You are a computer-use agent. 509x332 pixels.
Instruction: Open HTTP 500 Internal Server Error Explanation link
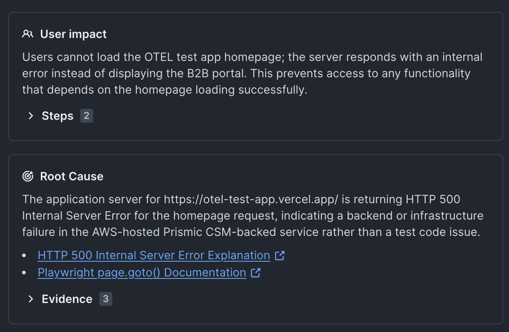pyautogui.click(x=154, y=256)
